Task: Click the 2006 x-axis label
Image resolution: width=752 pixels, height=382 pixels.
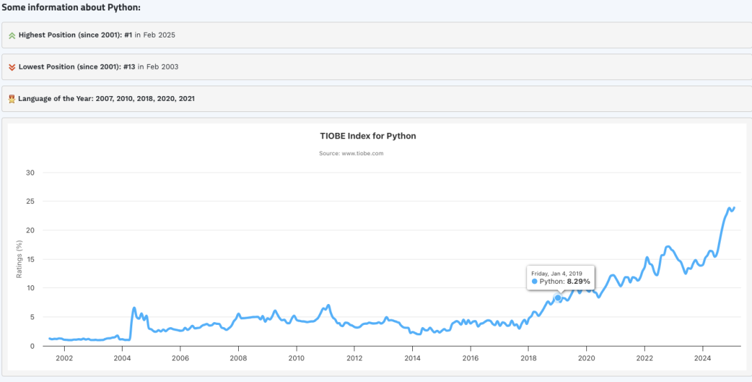Action: point(180,358)
